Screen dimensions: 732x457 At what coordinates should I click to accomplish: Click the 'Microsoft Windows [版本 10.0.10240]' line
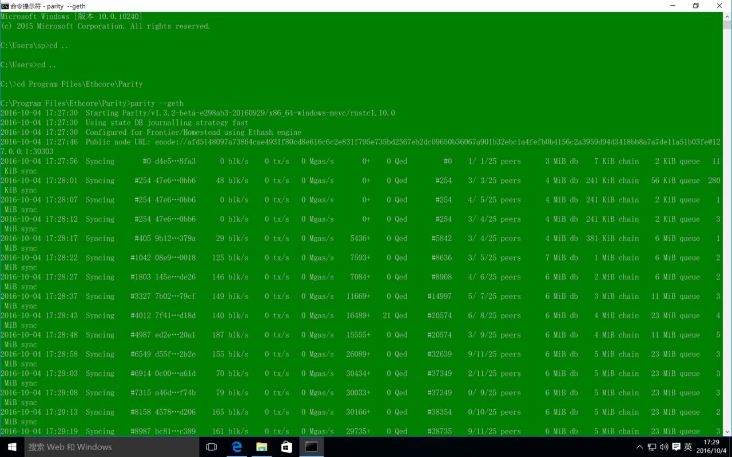71,17
